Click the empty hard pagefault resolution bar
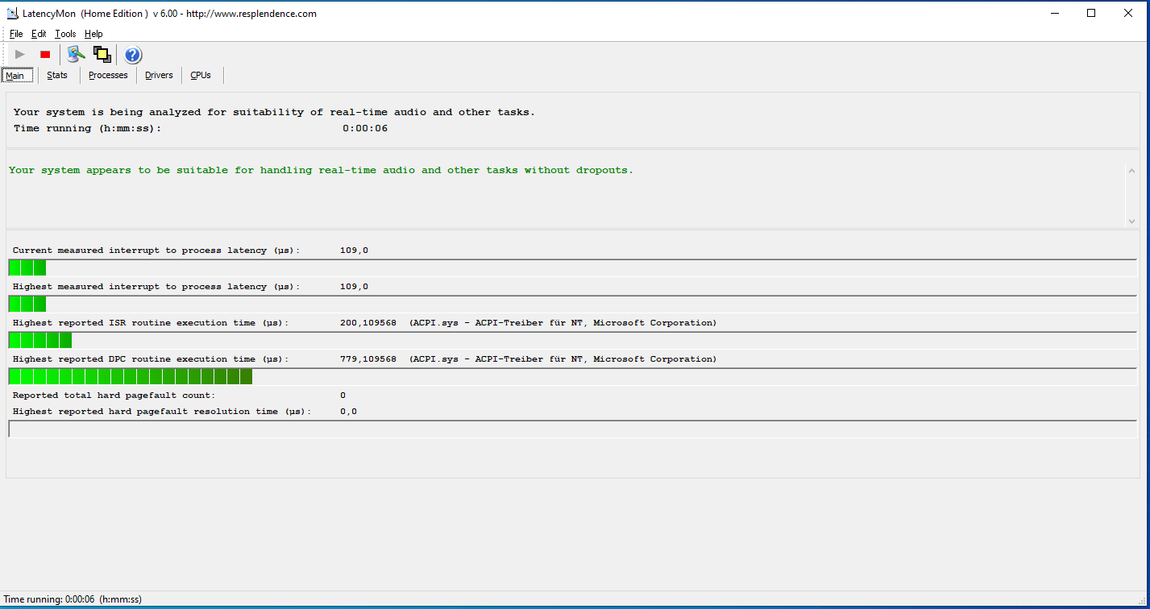Image resolution: width=1150 pixels, height=609 pixels. (x=573, y=429)
